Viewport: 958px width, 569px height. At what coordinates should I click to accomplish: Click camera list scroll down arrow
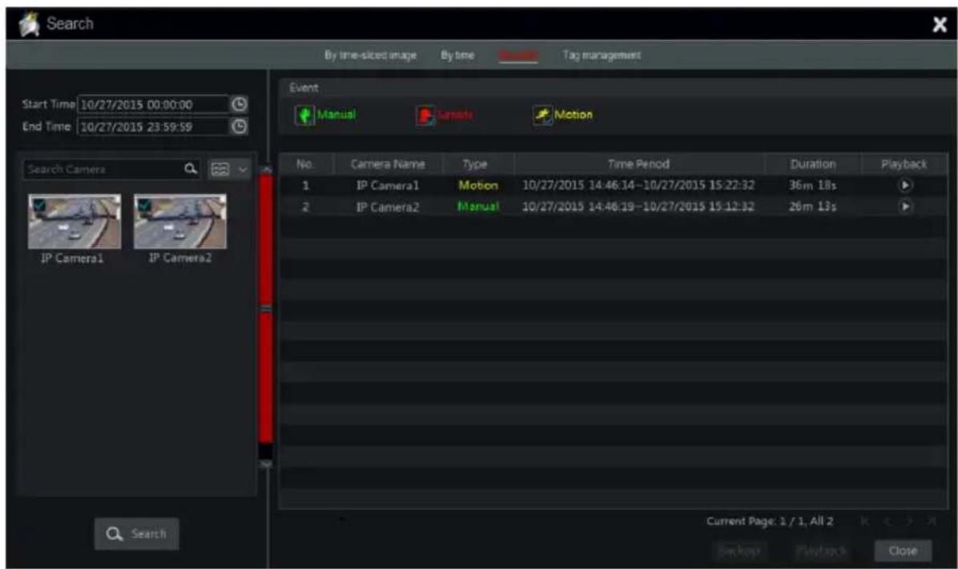(266, 465)
